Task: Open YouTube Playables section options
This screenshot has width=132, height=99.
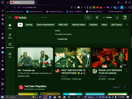Action: (125, 87)
